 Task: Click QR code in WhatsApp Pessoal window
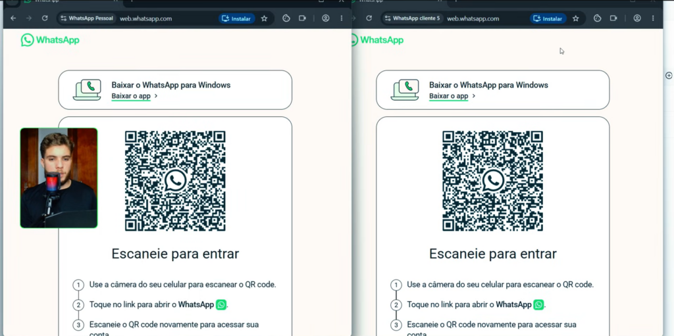click(175, 181)
